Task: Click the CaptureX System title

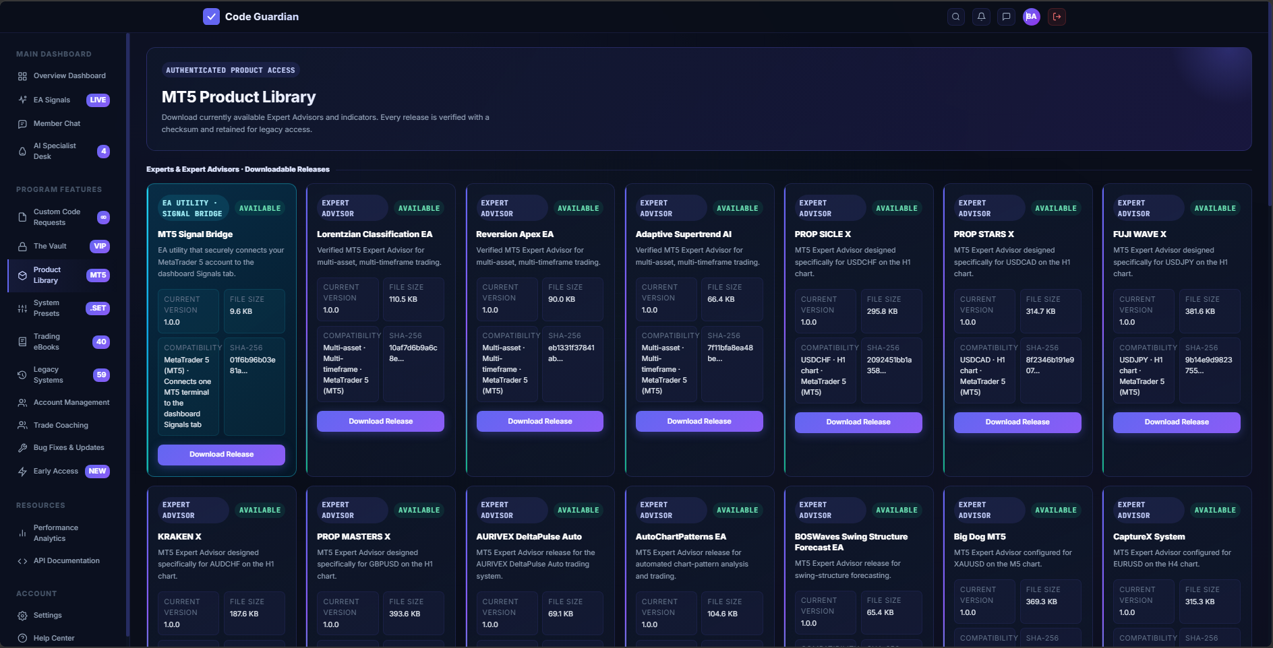Action: [x=1149, y=537]
